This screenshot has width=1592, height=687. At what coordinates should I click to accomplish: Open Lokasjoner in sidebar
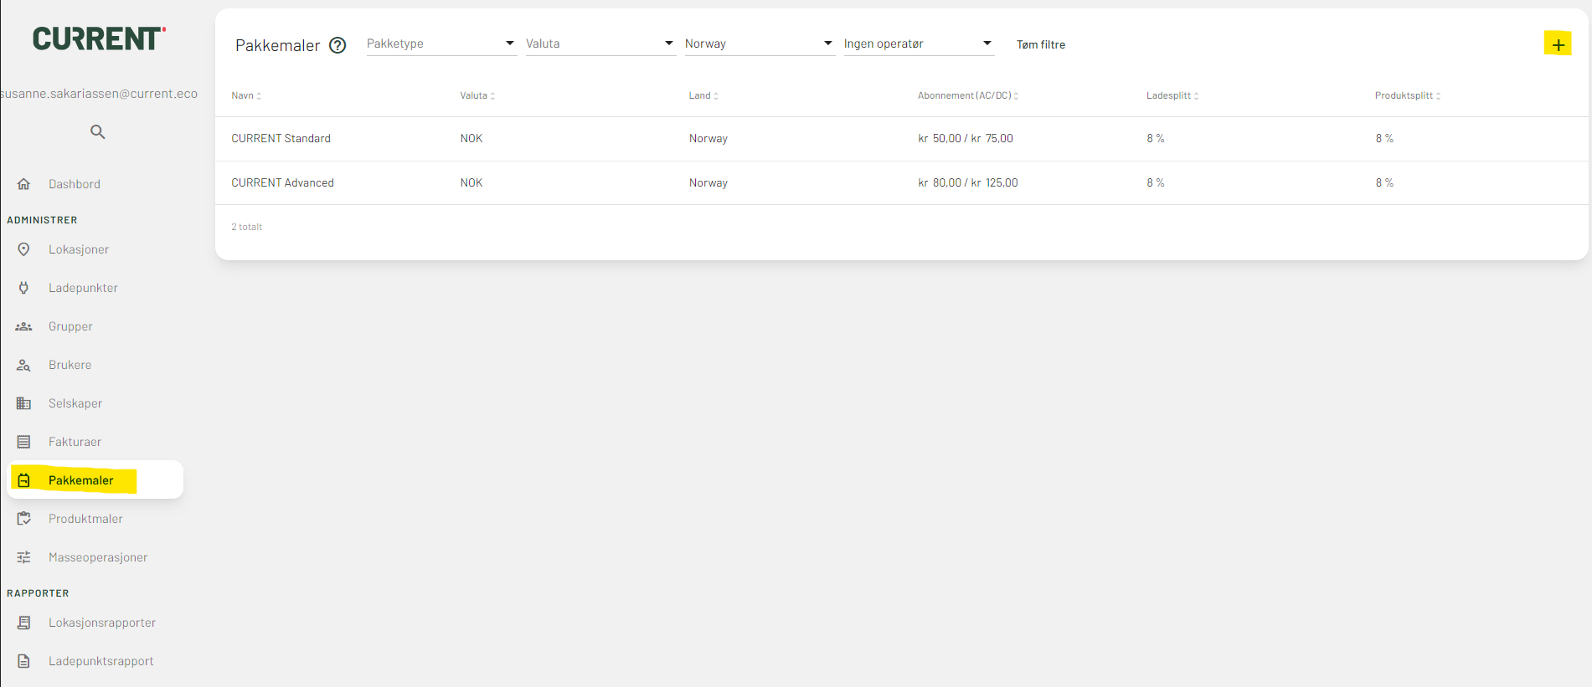79,249
